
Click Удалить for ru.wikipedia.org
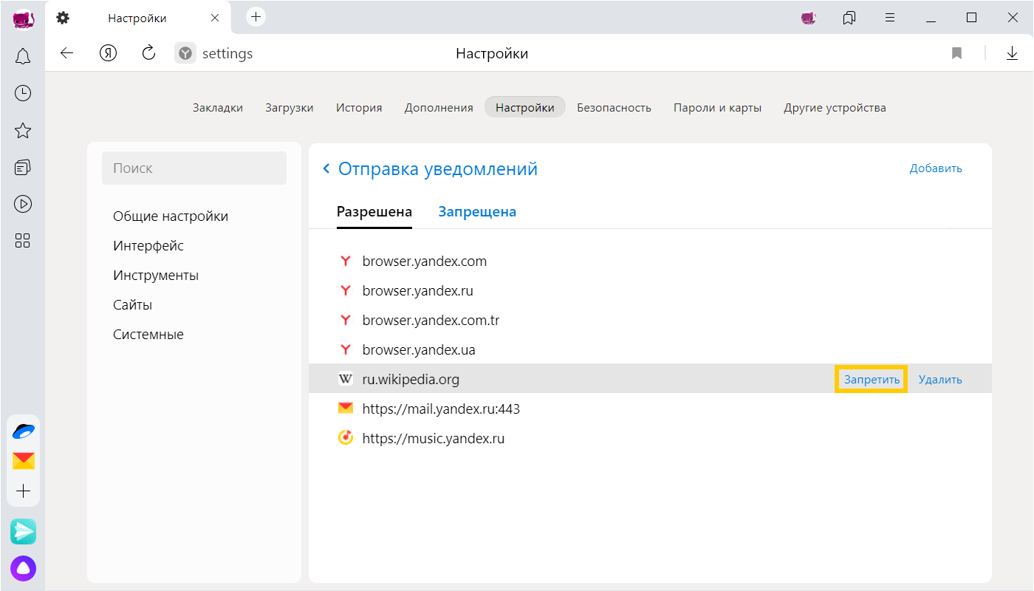(940, 380)
